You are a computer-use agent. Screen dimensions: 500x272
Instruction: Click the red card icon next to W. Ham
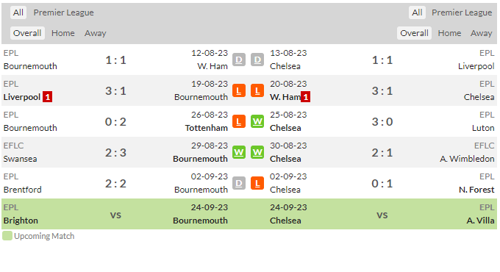coord(305,97)
